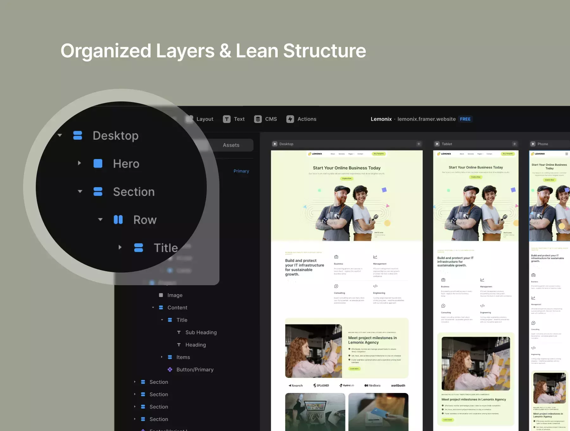Click the Items layer stack icon
The width and height of the screenshot is (570, 431).
[170, 357]
